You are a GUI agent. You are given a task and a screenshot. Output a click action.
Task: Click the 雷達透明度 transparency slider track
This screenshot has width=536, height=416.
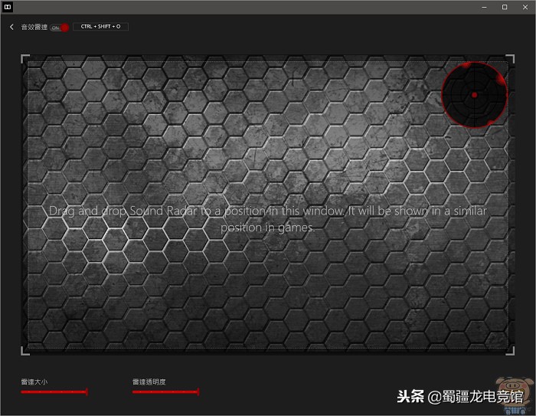165,391
